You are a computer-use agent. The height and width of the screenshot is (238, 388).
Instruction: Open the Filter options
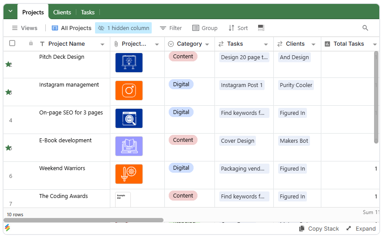coord(171,28)
